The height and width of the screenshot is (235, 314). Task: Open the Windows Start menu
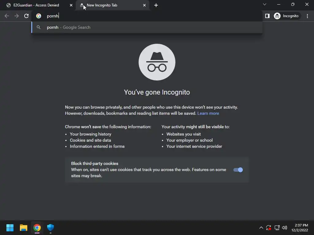point(10,228)
